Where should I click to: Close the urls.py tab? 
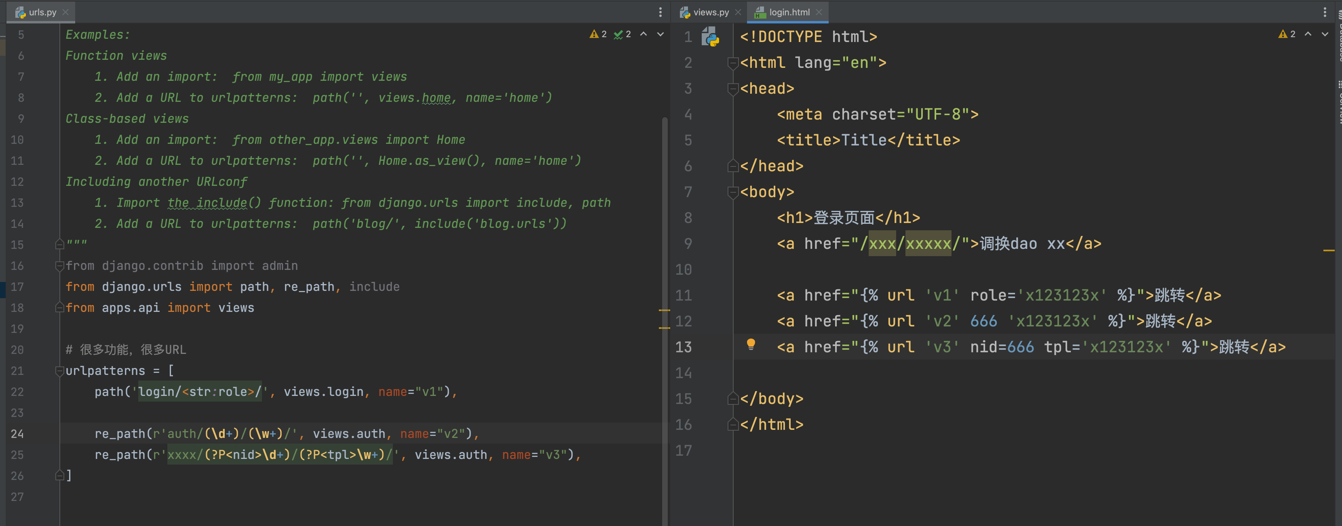click(x=65, y=12)
